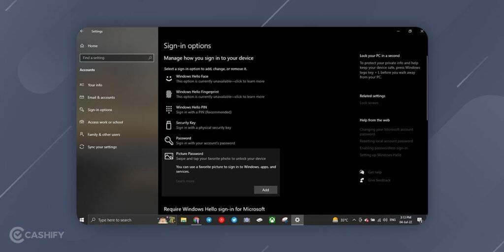Open the network icon in system tray

point(379,220)
